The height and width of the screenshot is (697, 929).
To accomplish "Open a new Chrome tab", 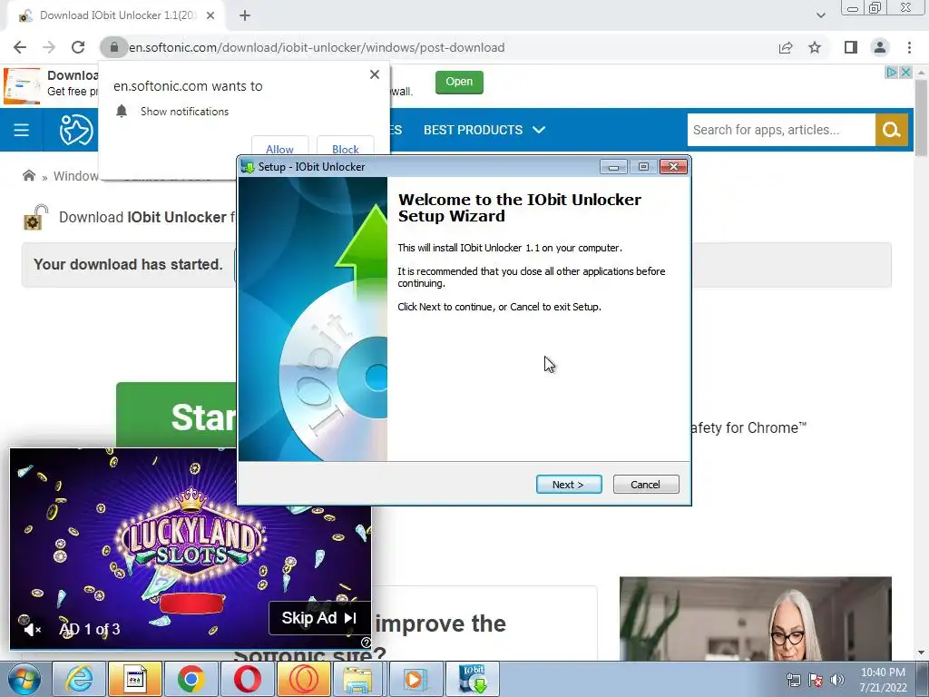I will coord(245,15).
